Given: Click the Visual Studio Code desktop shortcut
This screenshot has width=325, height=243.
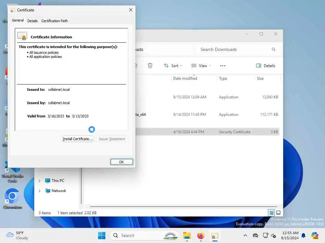Looking at the screenshot, I should tap(12, 172).
